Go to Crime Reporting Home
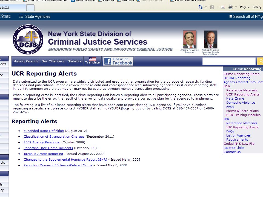This screenshot has width=263, height=197. coord(241,74)
